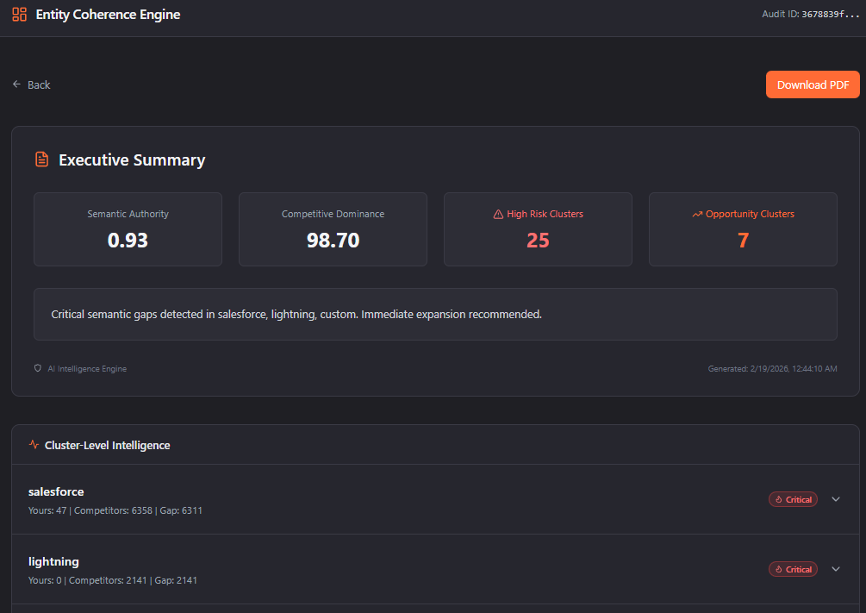Click the High Risk Clusters count 25
This screenshot has height=613, width=866.
click(x=538, y=241)
